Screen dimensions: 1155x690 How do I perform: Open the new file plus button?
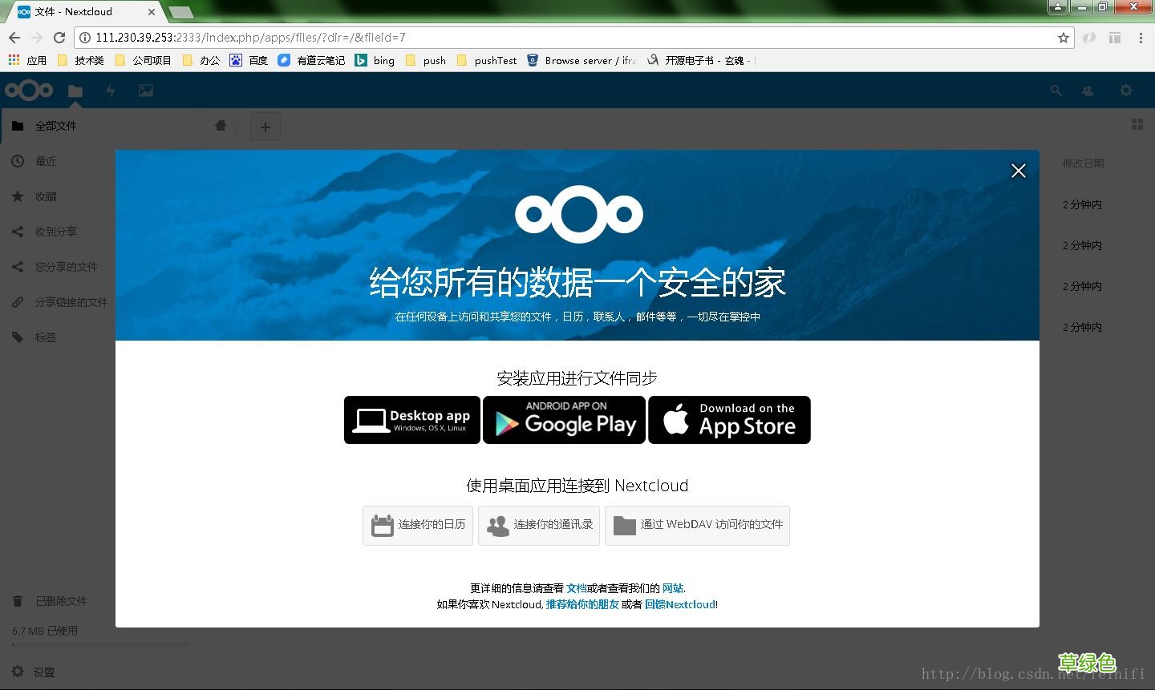pyautogui.click(x=265, y=126)
